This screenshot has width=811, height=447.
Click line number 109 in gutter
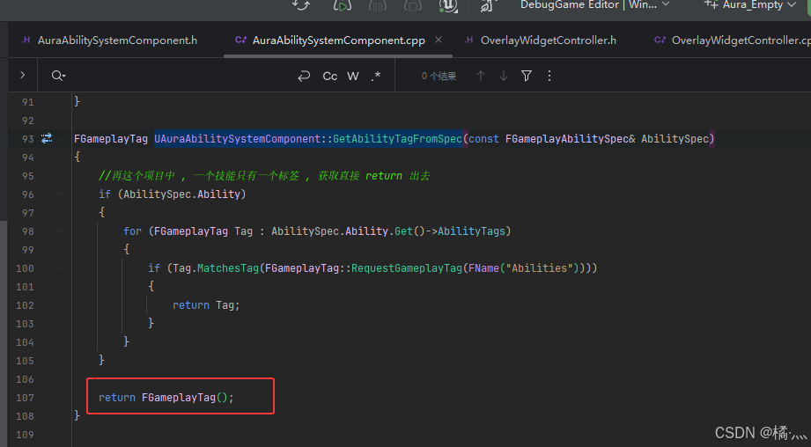coord(25,435)
